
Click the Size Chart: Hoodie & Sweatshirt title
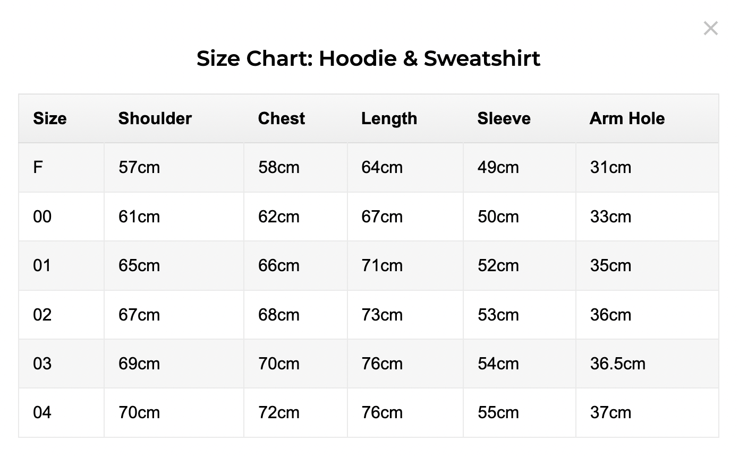pos(368,58)
